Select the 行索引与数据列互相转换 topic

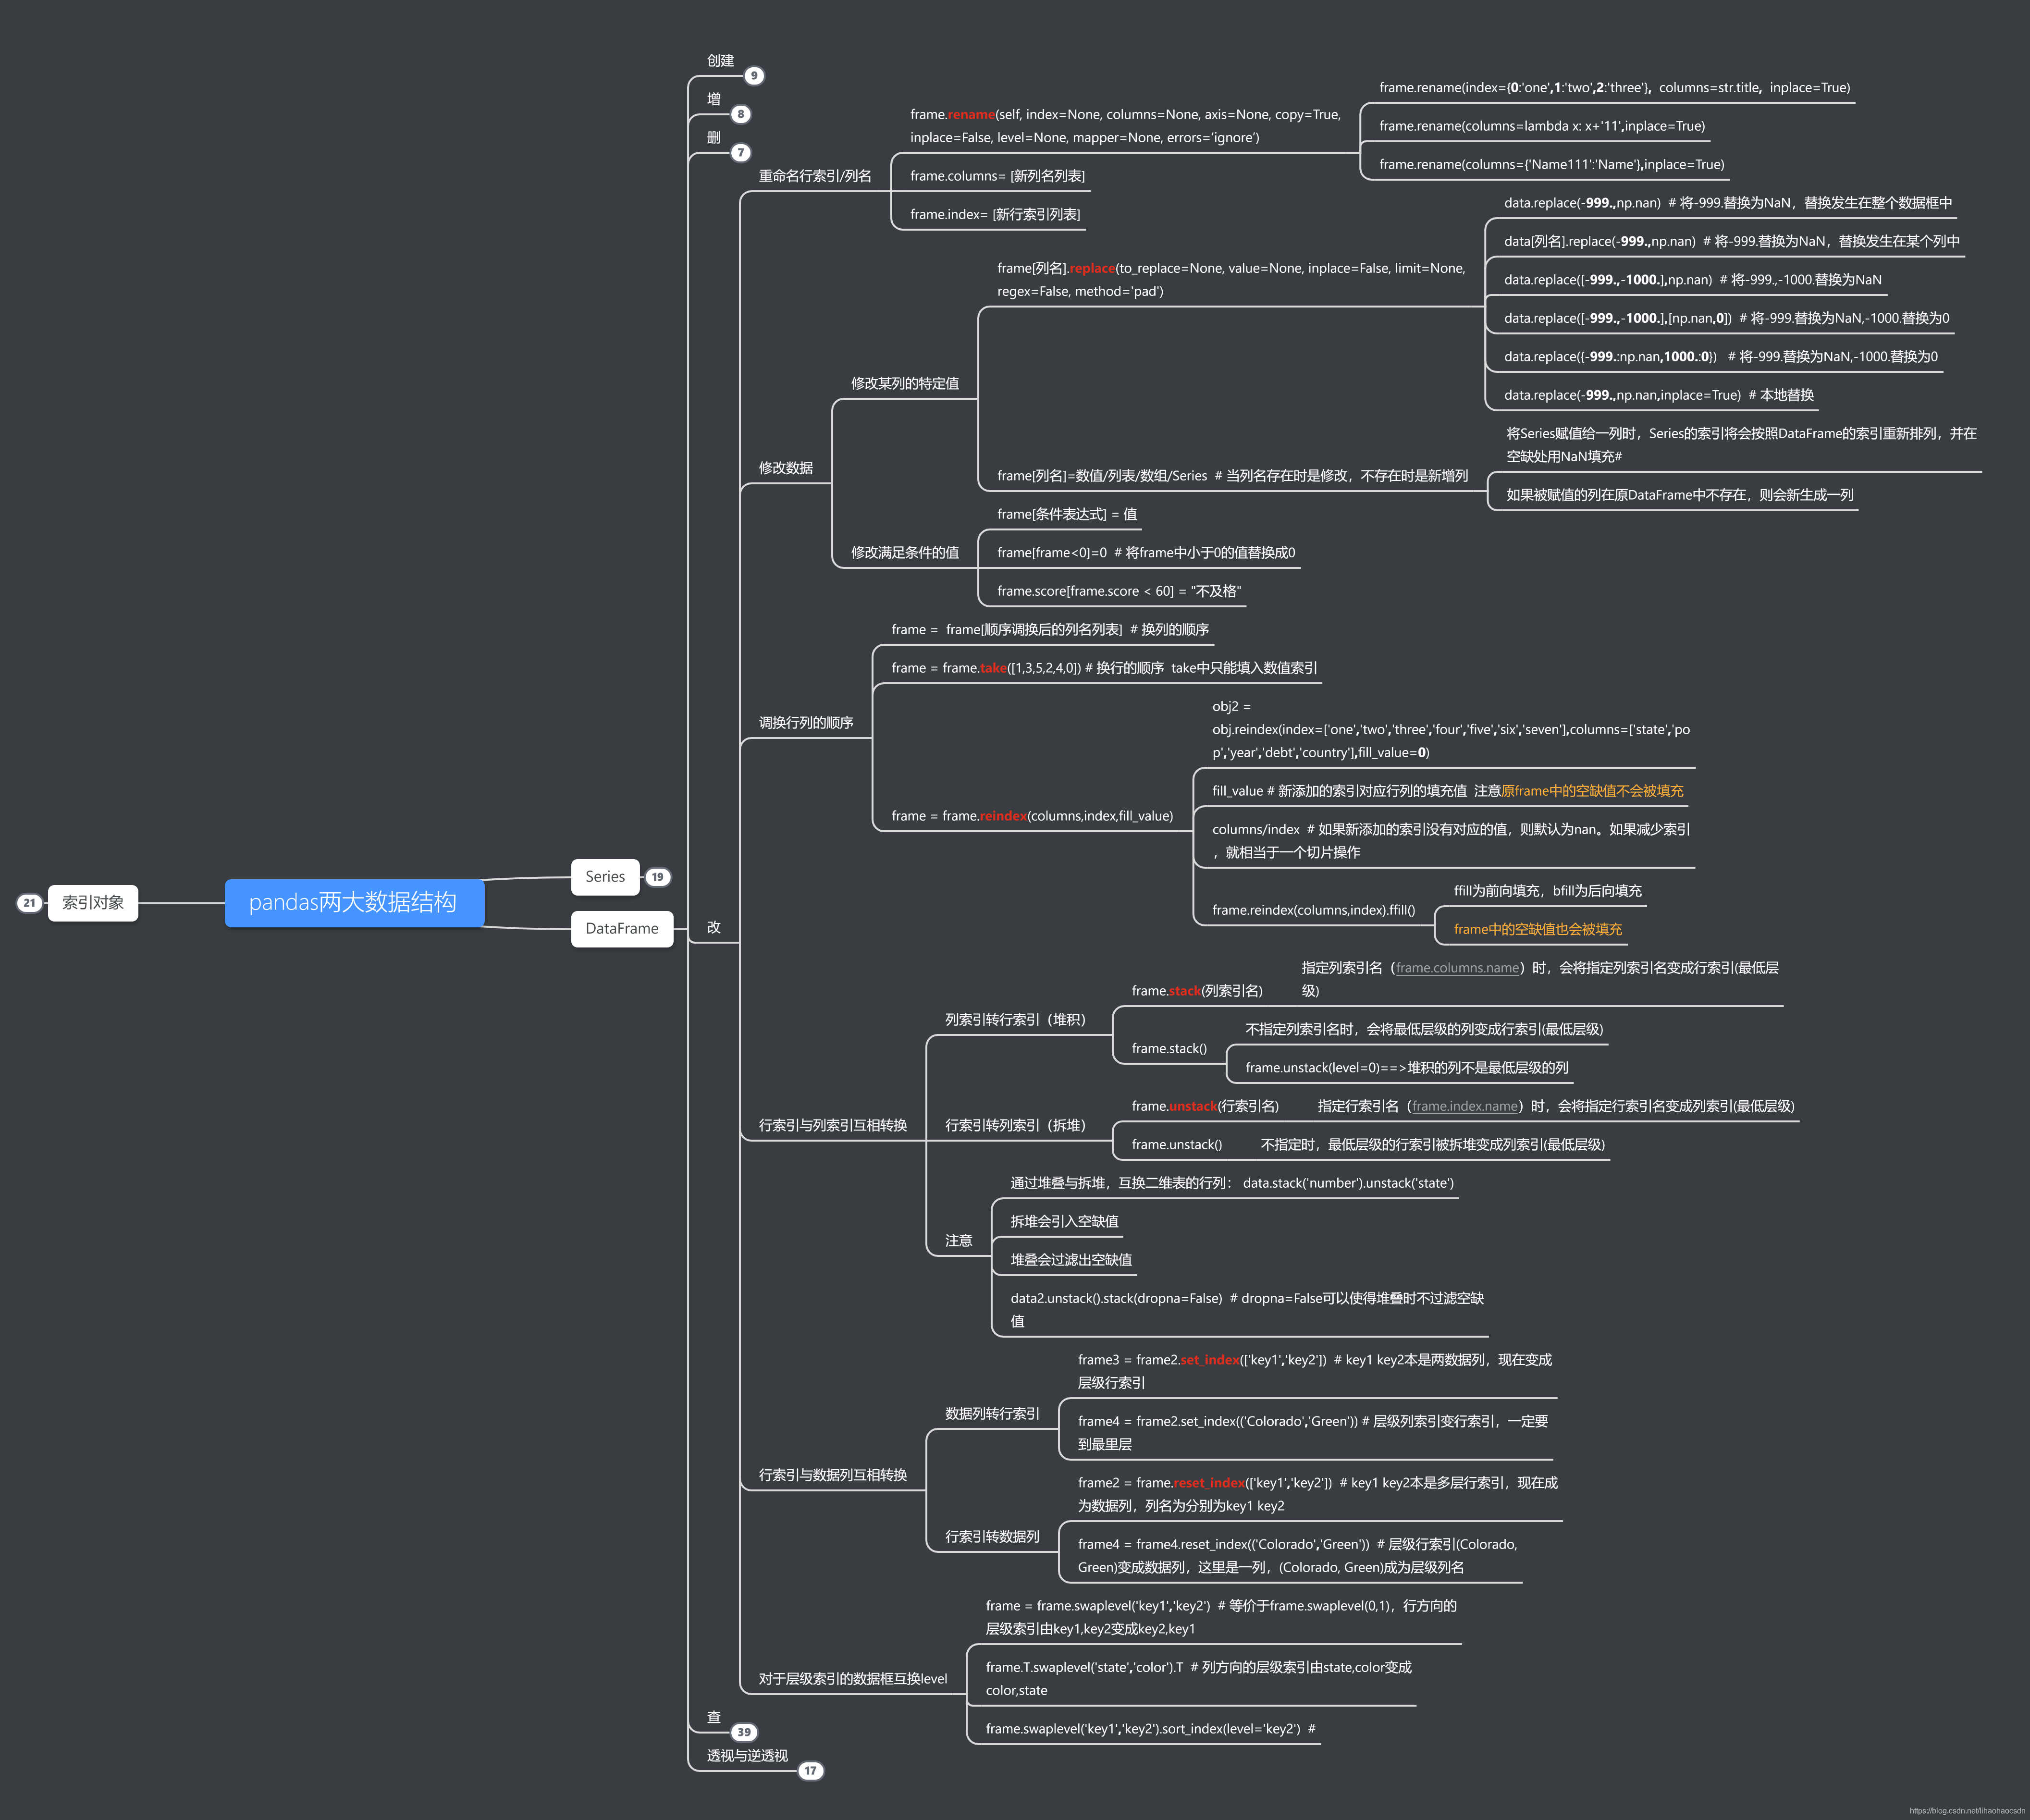833,1475
